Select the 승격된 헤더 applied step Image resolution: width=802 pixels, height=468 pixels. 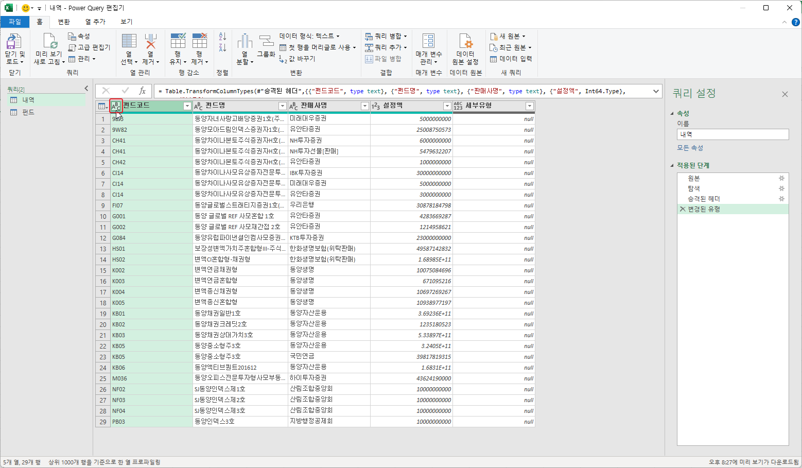pos(733,199)
